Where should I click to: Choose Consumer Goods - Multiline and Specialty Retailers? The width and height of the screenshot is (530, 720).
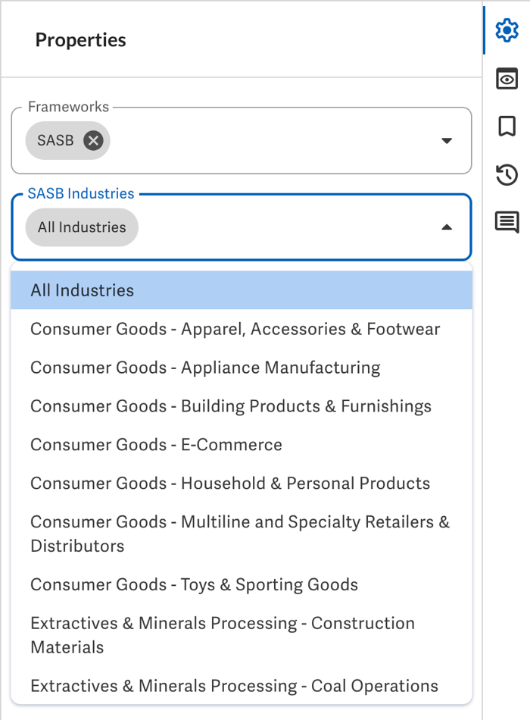click(x=242, y=534)
